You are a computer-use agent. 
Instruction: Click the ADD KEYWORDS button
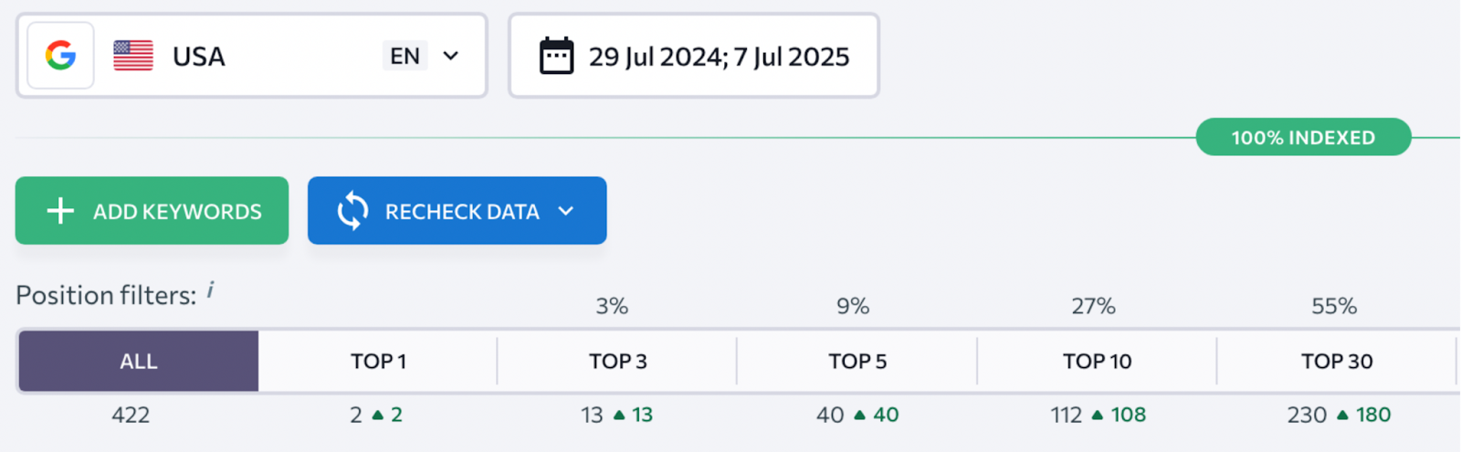tap(152, 211)
